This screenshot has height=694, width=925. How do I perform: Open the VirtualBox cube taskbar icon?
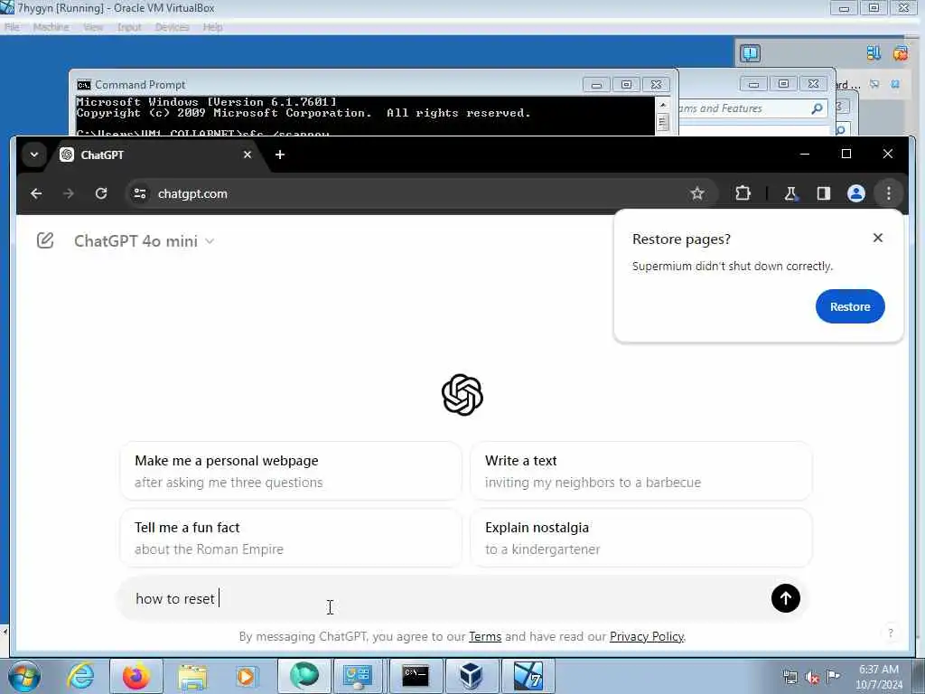(472, 676)
